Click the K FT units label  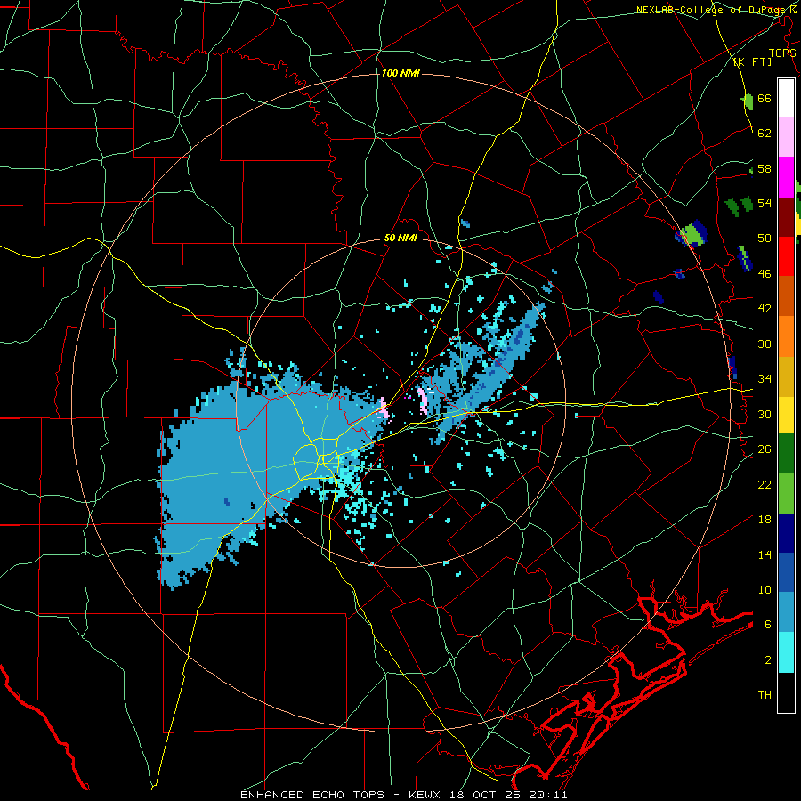tap(752, 61)
